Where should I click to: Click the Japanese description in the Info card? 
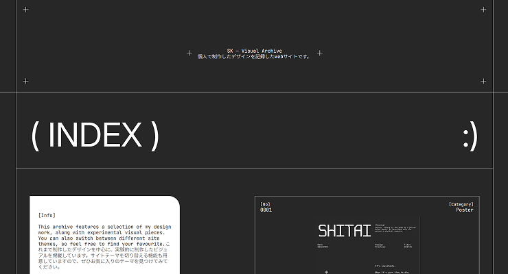[x=103, y=258]
